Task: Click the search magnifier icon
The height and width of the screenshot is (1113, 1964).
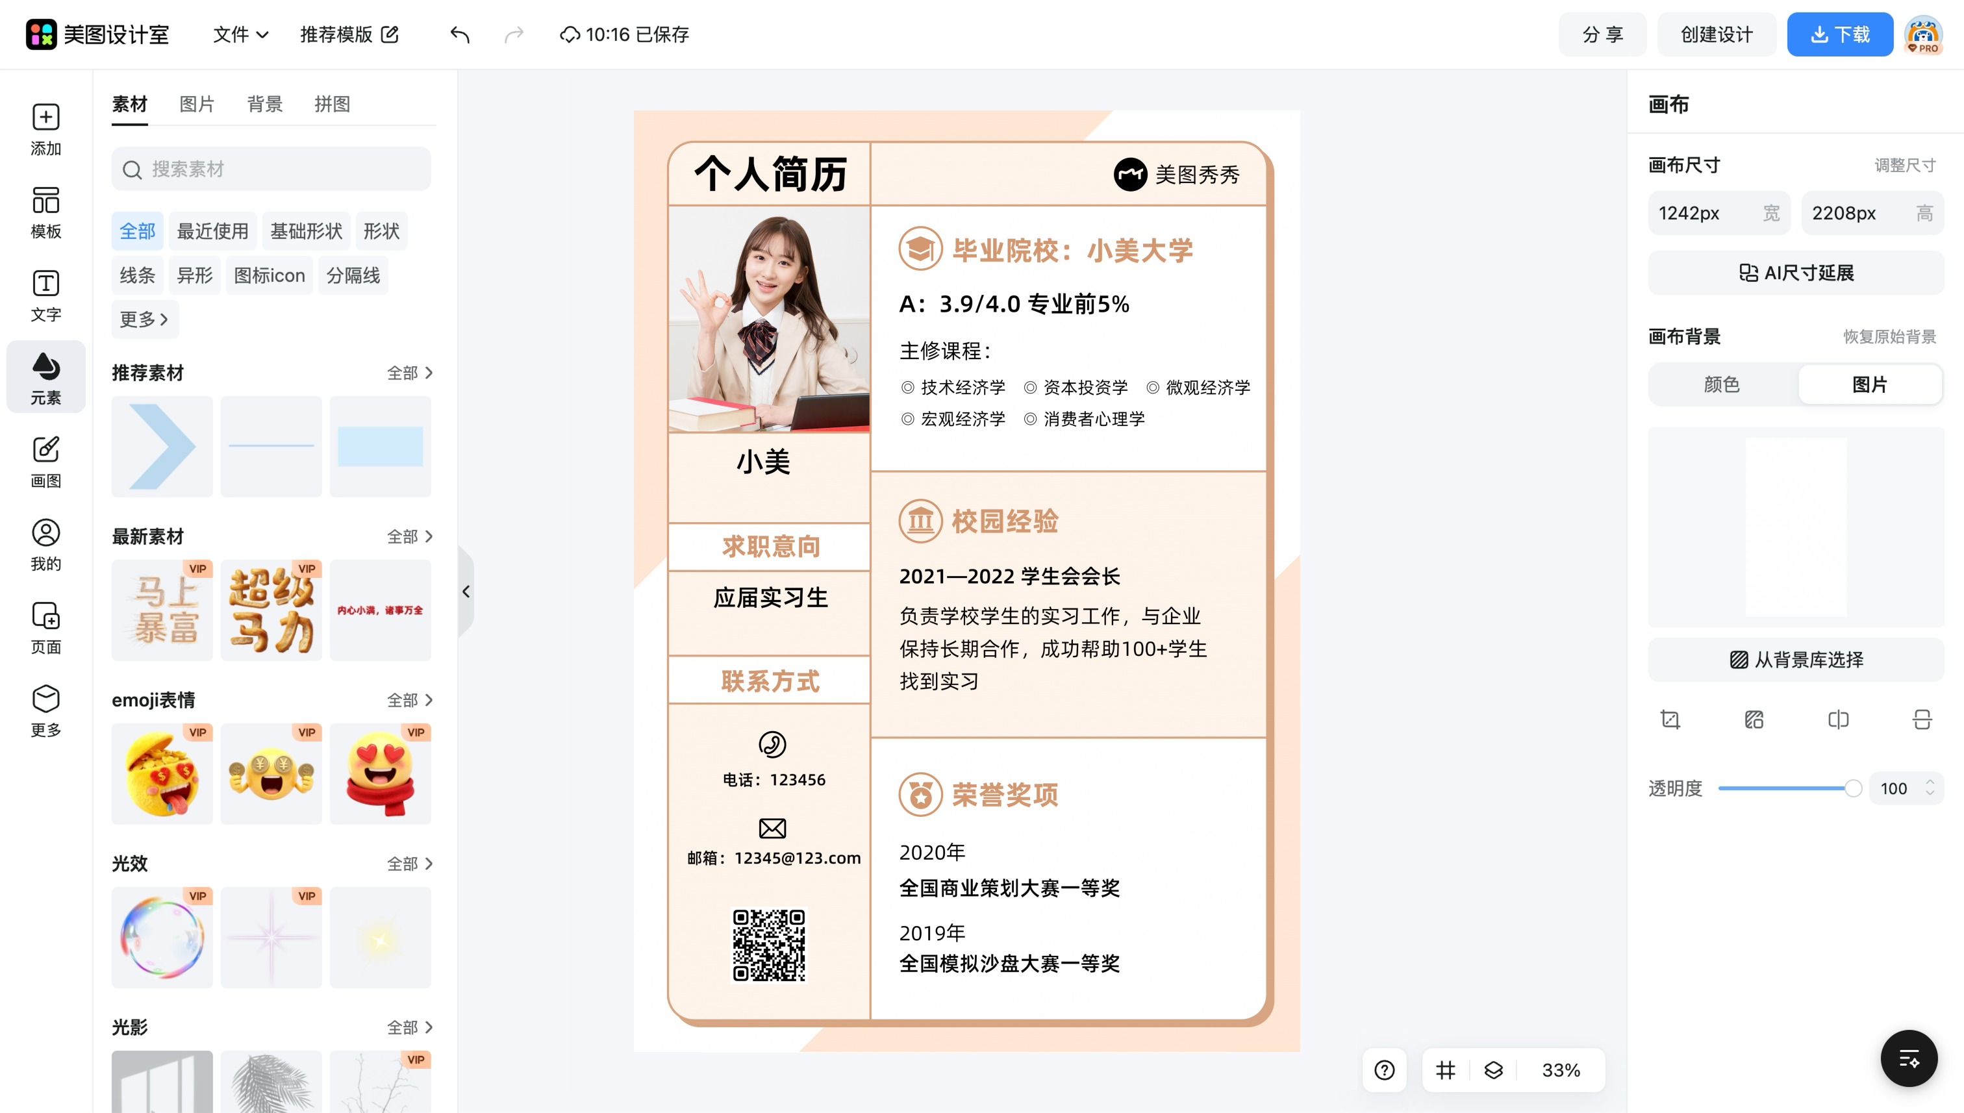Action: (132, 169)
